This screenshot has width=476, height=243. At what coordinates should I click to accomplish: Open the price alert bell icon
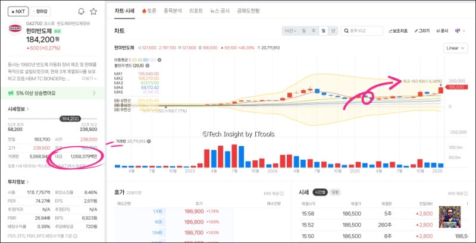point(82,11)
